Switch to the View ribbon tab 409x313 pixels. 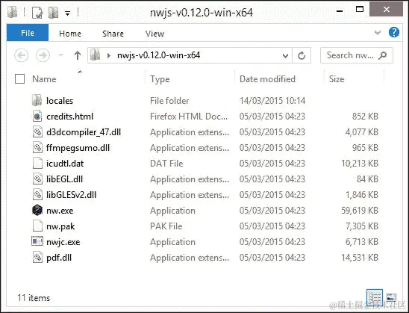(155, 34)
